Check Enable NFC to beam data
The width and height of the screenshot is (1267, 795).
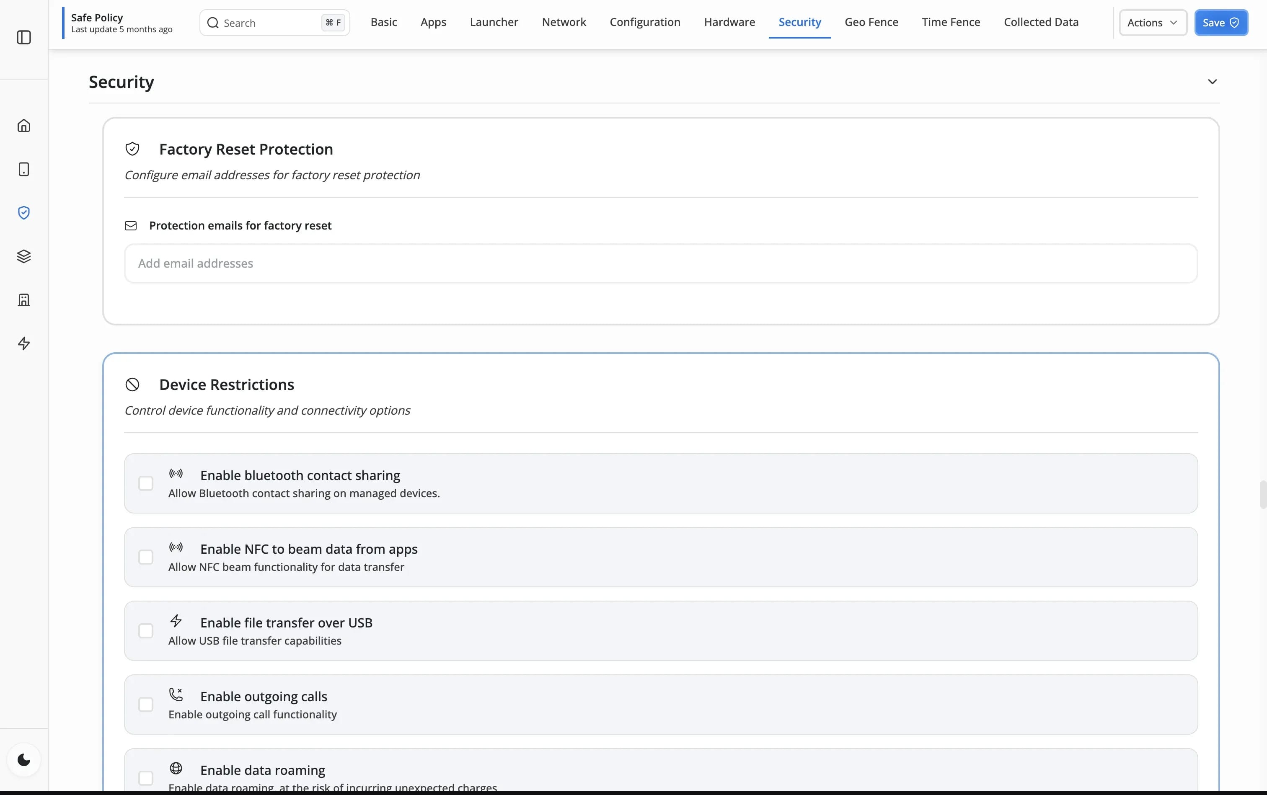pos(146,557)
